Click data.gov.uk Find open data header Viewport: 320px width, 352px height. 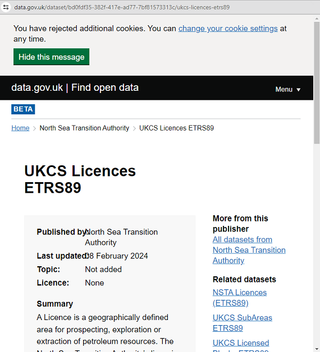click(75, 87)
